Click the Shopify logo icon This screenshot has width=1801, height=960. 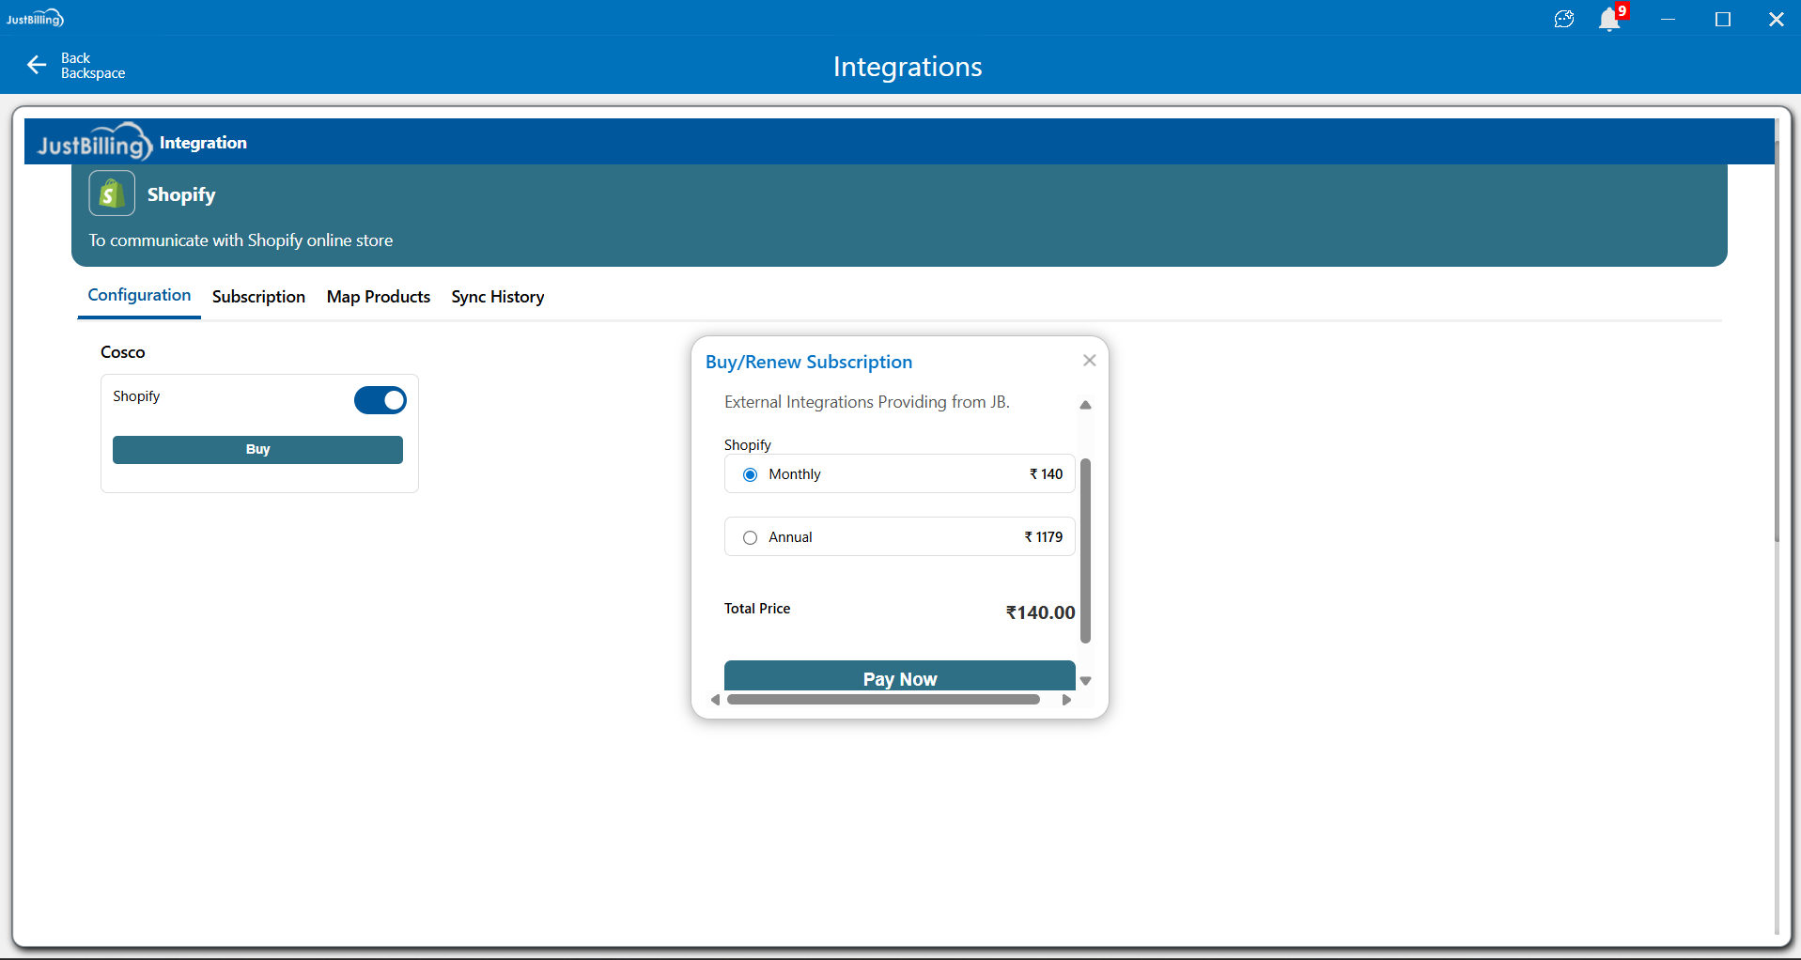pos(112,194)
